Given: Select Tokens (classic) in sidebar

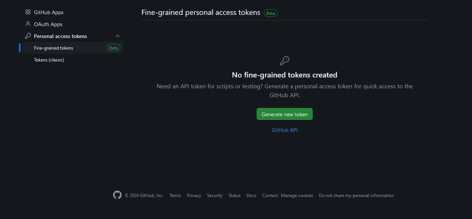Looking at the screenshot, I should [x=49, y=60].
